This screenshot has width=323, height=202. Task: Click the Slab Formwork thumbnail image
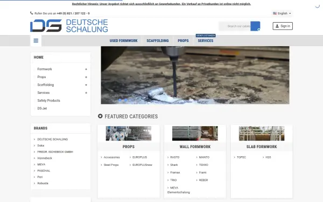pyautogui.click(x=262, y=134)
